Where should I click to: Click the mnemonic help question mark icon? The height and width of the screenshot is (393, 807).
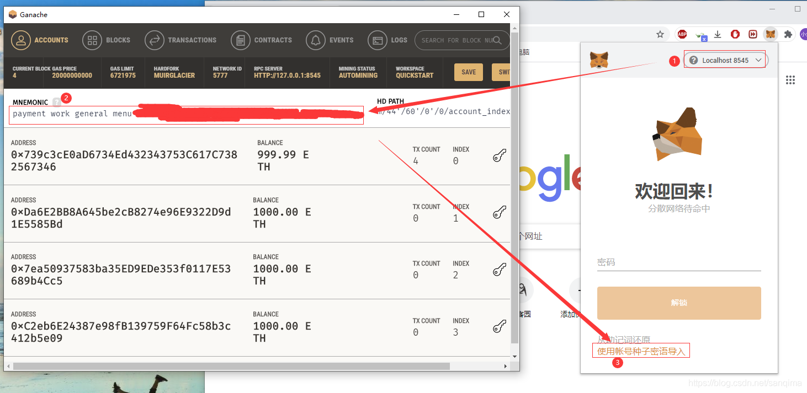coord(56,102)
